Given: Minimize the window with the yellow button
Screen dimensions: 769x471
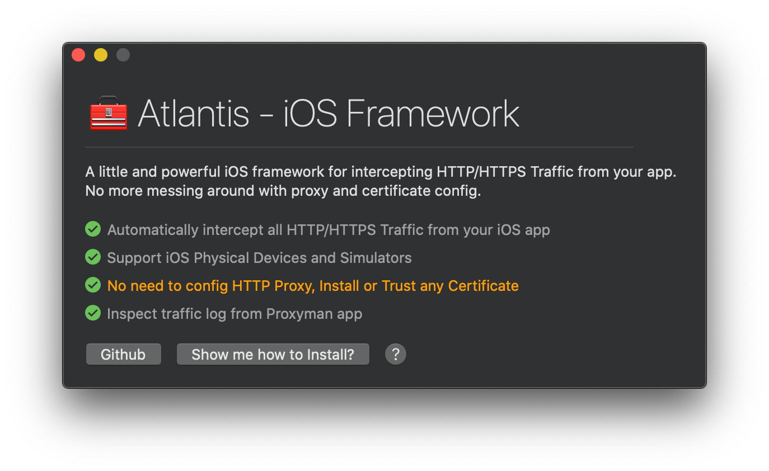Looking at the screenshot, I should click(101, 55).
